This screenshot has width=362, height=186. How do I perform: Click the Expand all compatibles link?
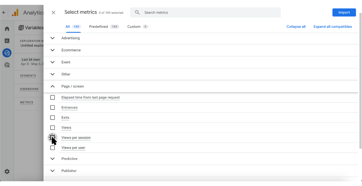point(333,26)
